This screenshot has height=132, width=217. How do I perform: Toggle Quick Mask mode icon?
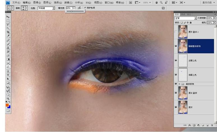point(8,111)
